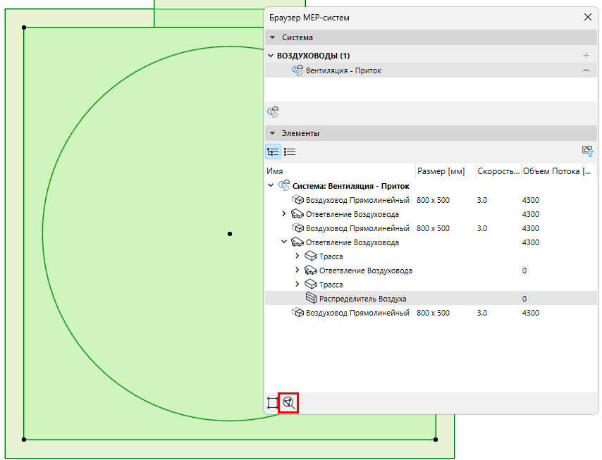
Task: Sort by the Имя column header
Action: pyautogui.click(x=340, y=171)
